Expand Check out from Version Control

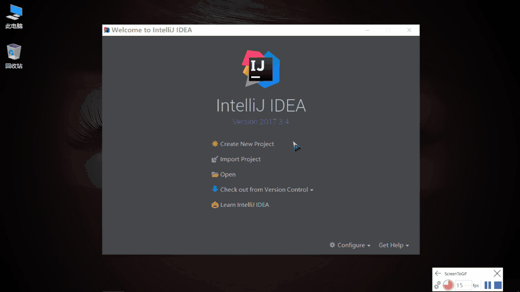coord(262,190)
